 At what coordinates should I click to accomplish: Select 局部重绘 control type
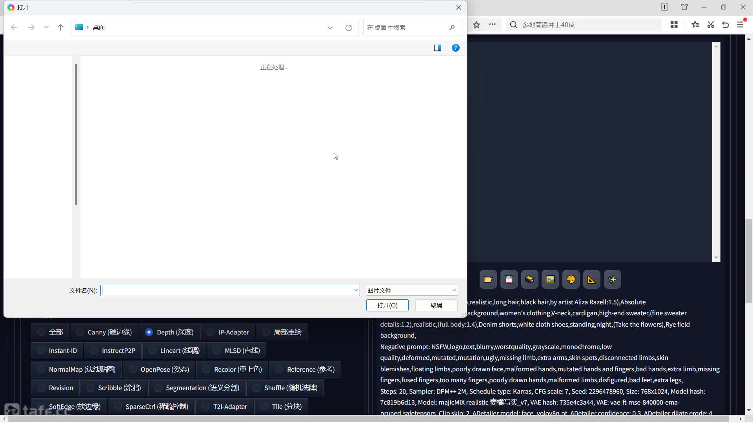click(x=282, y=332)
